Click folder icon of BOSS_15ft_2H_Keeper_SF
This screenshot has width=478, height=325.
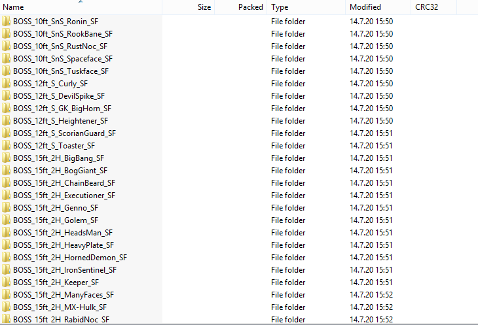click(x=6, y=282)
